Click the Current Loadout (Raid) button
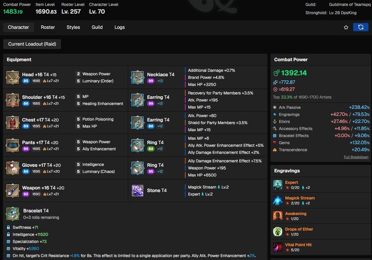Viewport: 372px width, 260px height. (32, 44)
